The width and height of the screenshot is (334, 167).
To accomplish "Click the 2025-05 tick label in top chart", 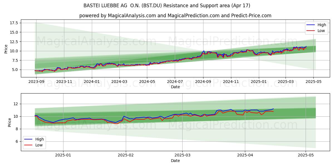I will coord(313,82).
